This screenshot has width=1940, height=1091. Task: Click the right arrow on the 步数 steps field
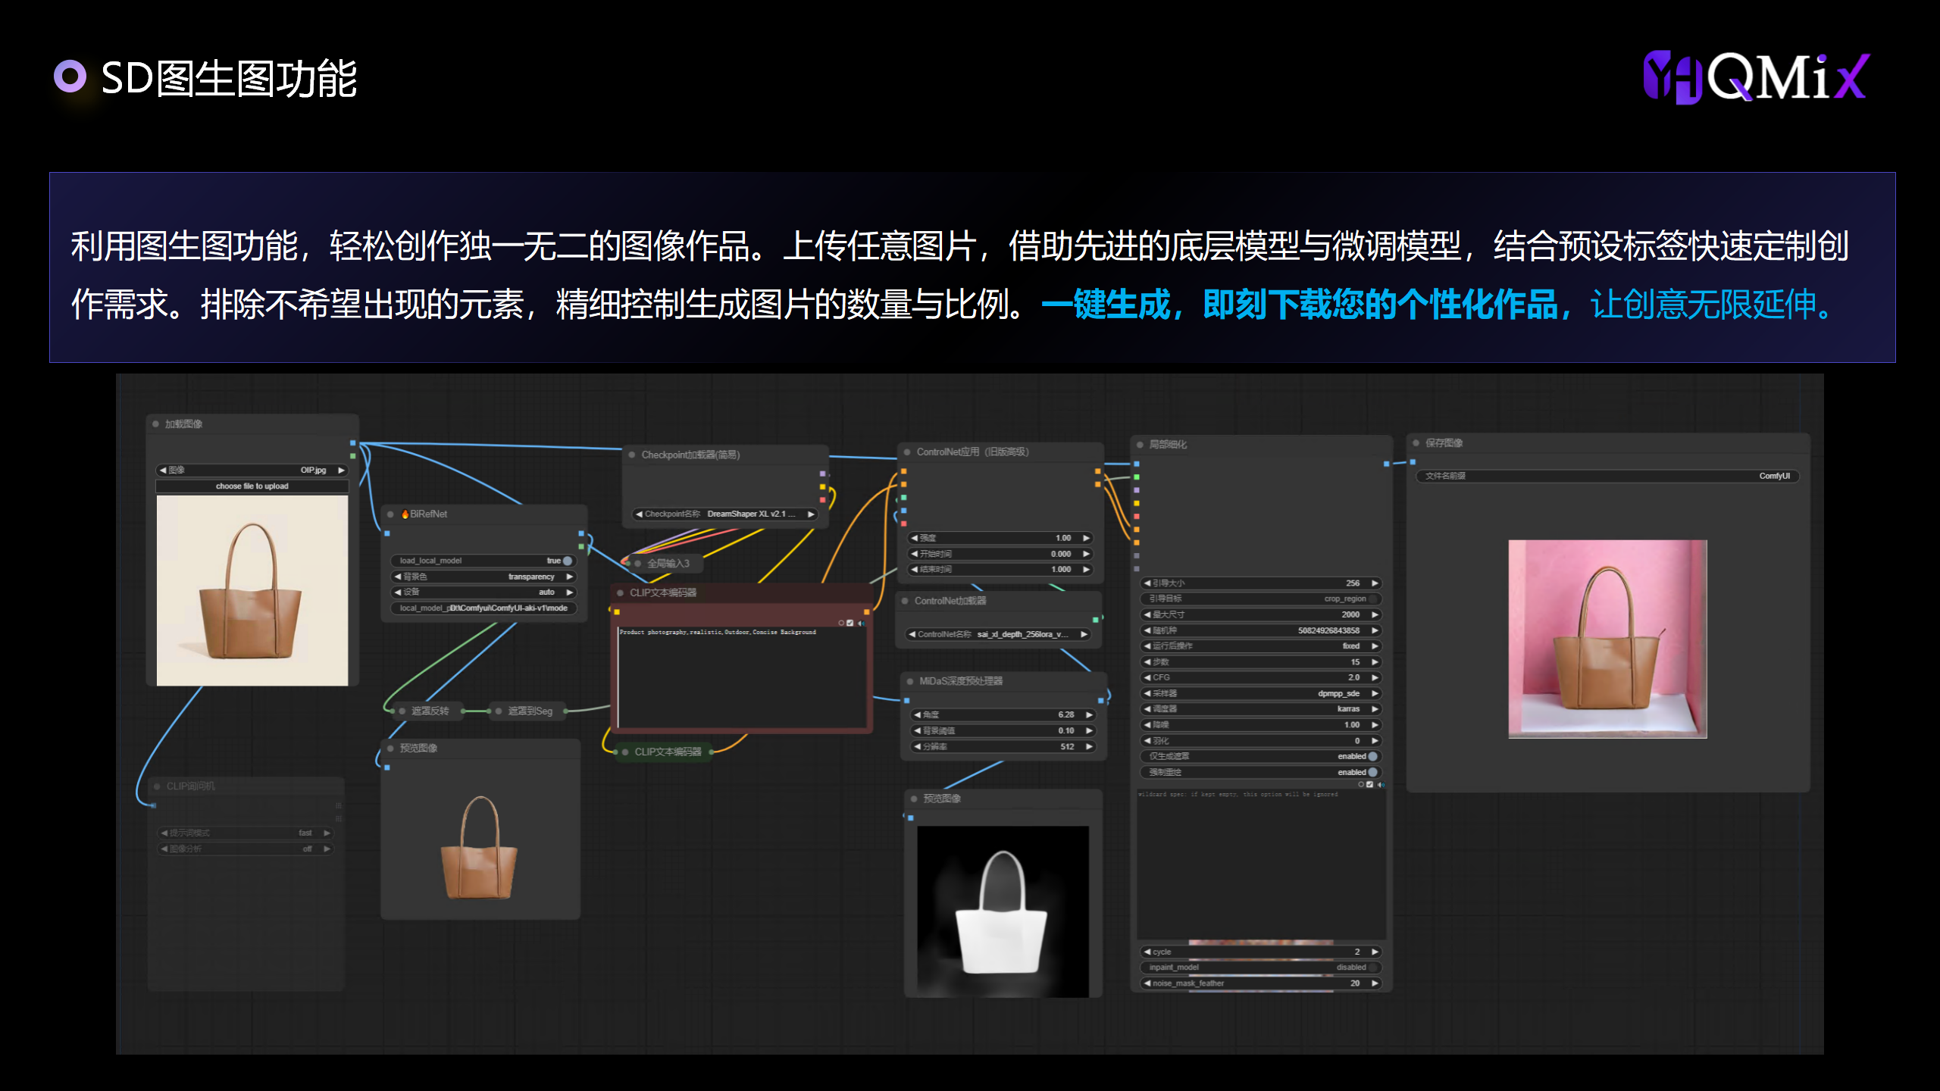point(1375,662)
